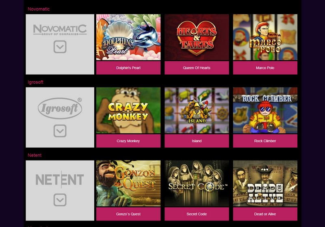Image resolution: width=325 pixels, height=227 pixels.
Task: Click the Dead or Alive button
Action: coord(265,214)
